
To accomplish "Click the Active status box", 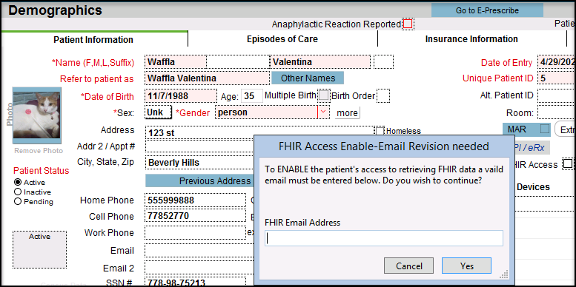I will 40,249.
